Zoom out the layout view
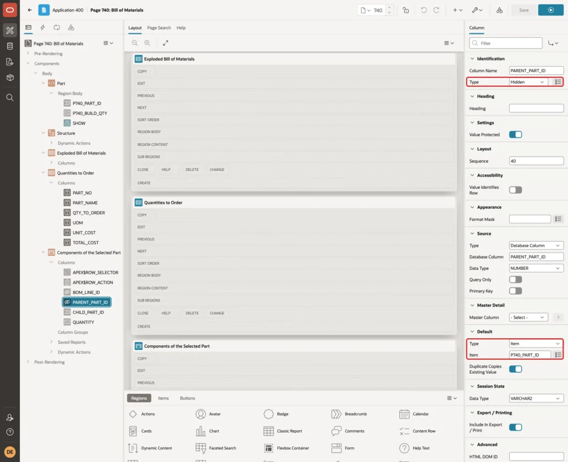Screen dimensions: 568x462 click(x=135, y=43)
